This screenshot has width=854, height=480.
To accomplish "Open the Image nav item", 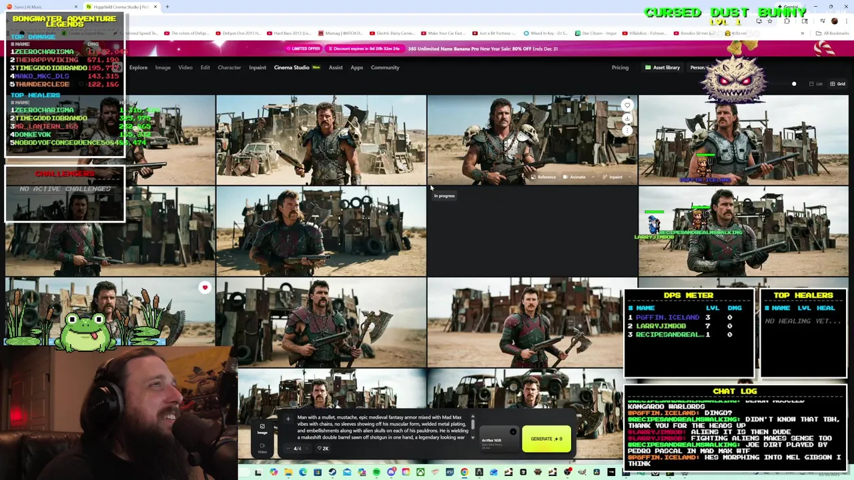I will (163, 67).
